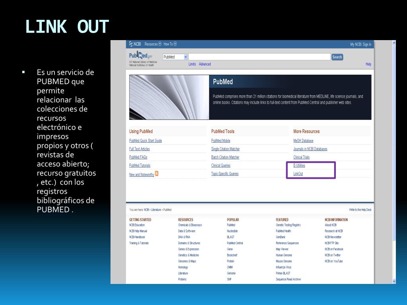The image size is (407, 305).
Task: Open NCBI Newsletter footer link
Action: point(333,237)
